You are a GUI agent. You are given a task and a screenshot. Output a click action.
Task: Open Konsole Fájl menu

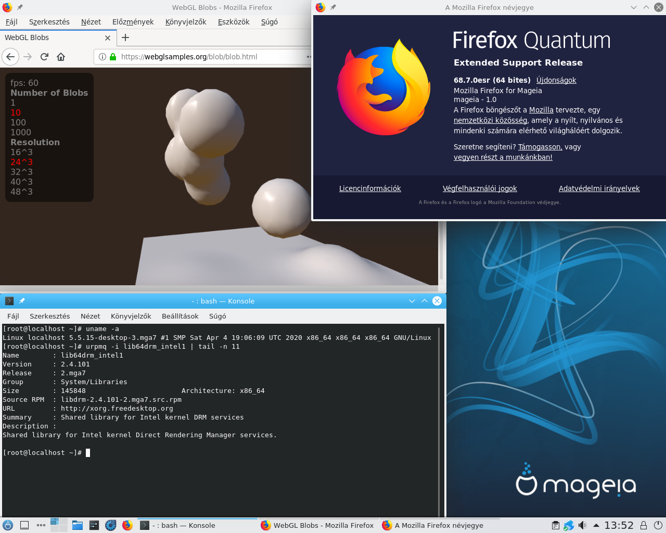pyautogui.click(x=13, y=316)
